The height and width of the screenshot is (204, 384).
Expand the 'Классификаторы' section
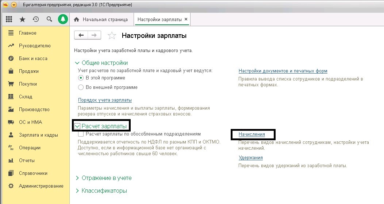77,191
